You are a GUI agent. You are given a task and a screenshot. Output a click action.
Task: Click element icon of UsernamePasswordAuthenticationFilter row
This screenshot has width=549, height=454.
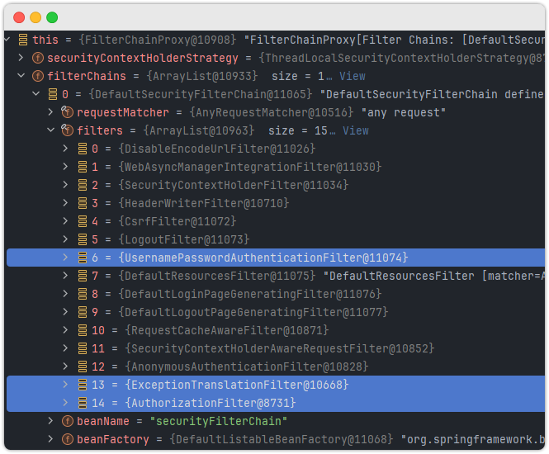[83, 258]
